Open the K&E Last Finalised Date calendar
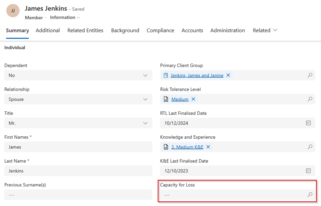Viewport: 321px width, 206px height. pos(308,171)
